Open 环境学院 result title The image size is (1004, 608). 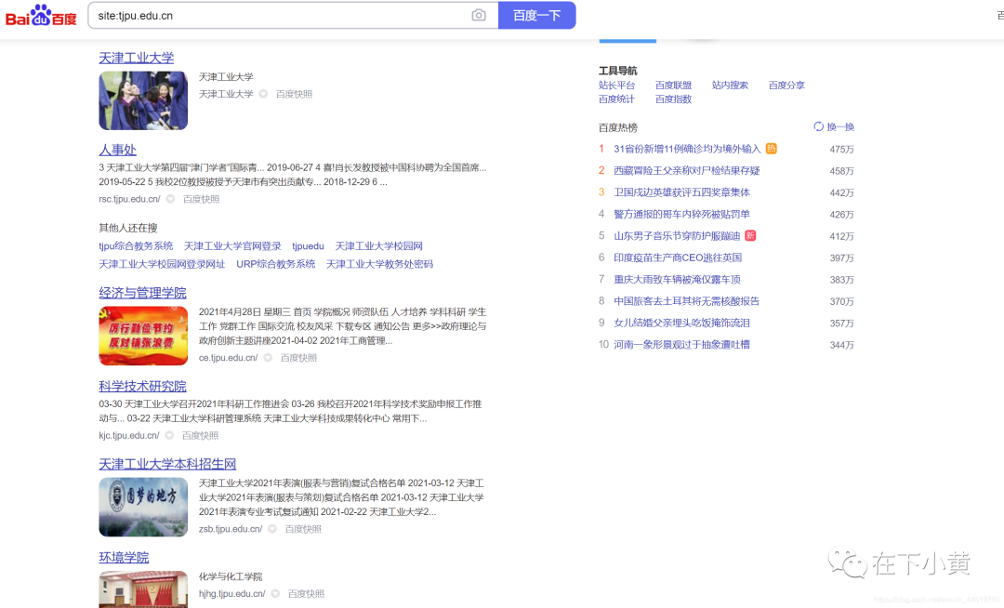(124, 558)
